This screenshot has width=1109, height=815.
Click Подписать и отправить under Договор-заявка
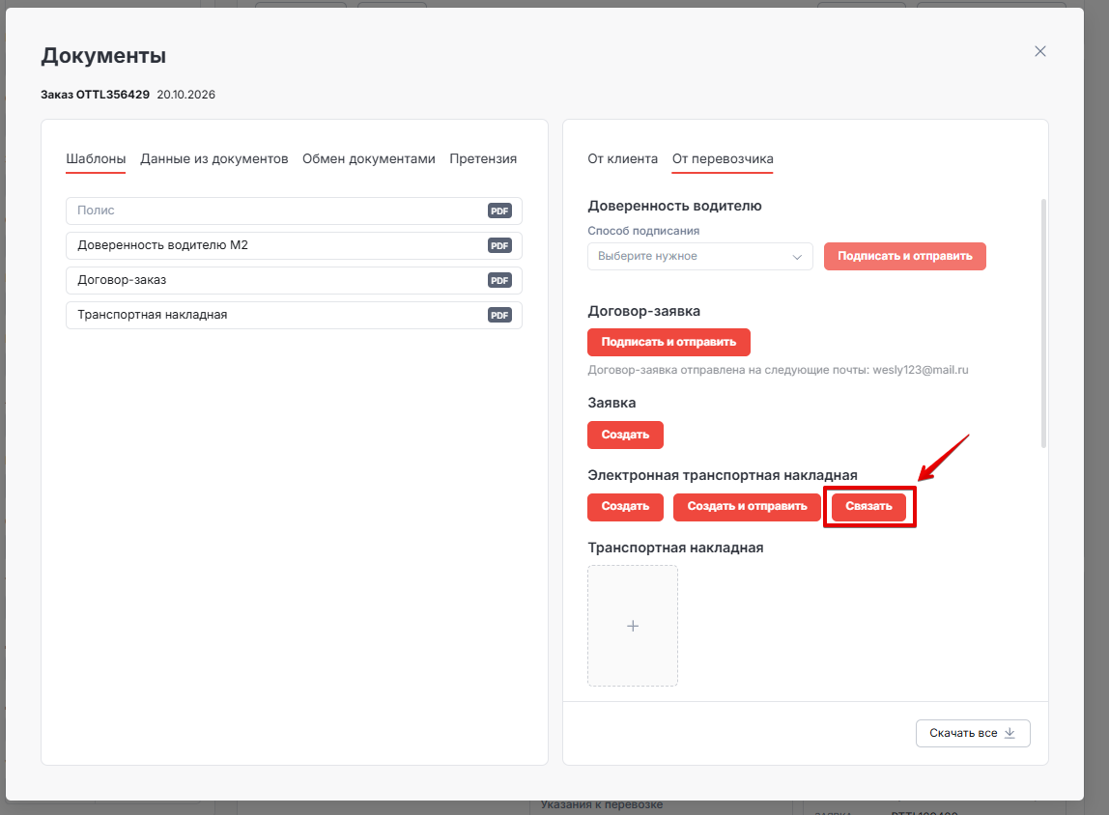[x=668, y=342]
